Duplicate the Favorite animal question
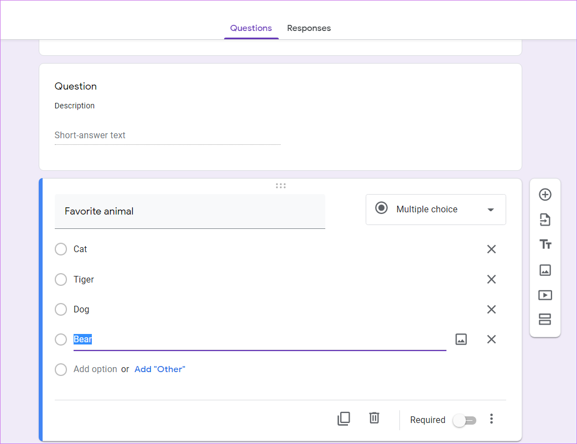This screenshot has width=577, height=444. point(344,419)
